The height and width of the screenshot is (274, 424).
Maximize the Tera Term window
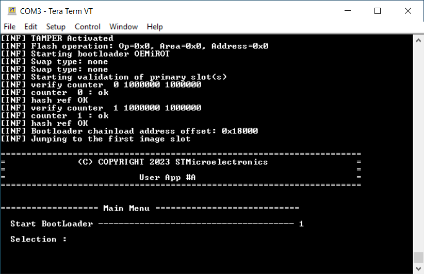pyautogui.click(x=378, y=11)
